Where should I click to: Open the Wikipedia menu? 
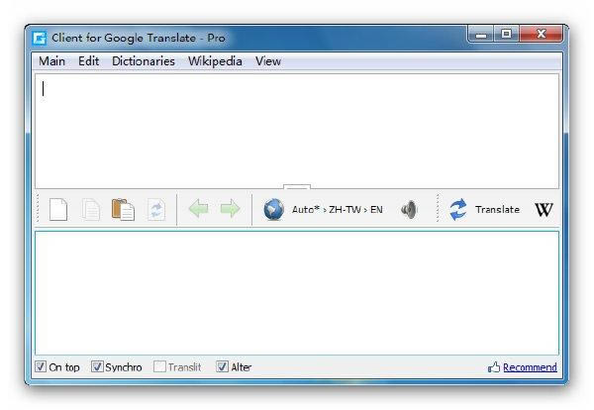coord(215,61)
